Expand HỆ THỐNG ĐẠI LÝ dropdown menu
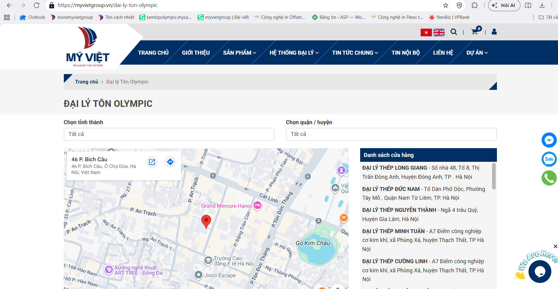The width and height of the screenshot is (558, 289). (x=294, y=53)
